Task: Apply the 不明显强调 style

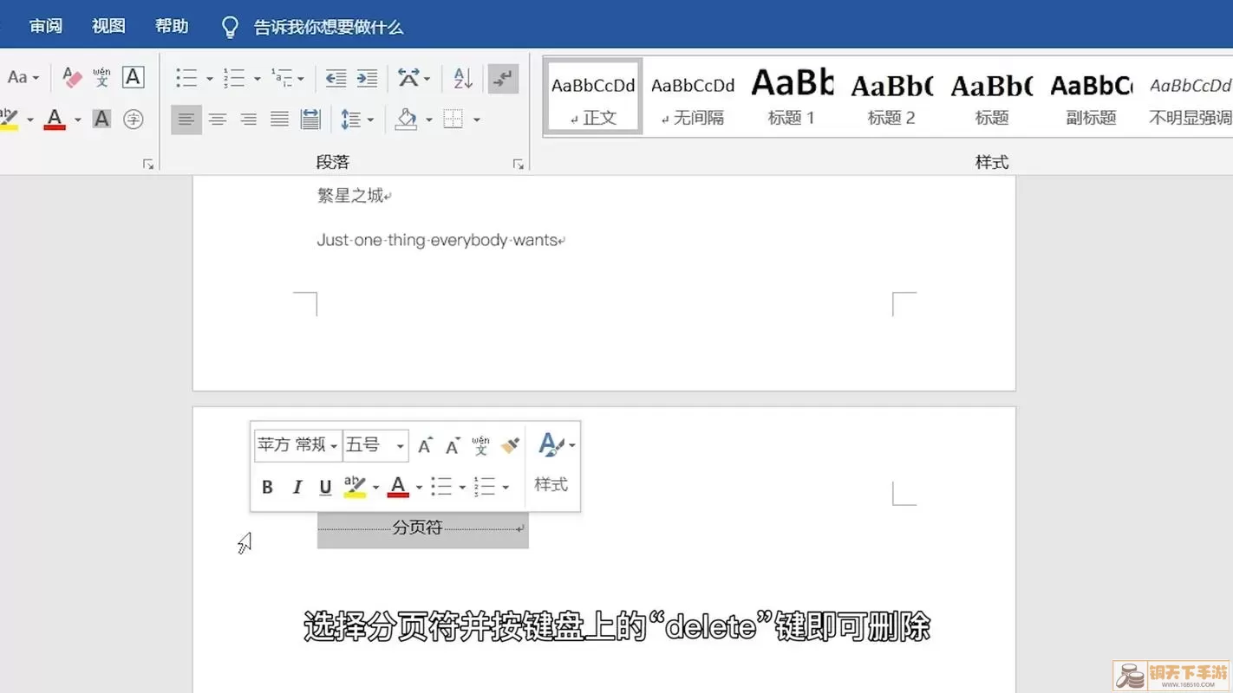Action: click(1189, 97)
